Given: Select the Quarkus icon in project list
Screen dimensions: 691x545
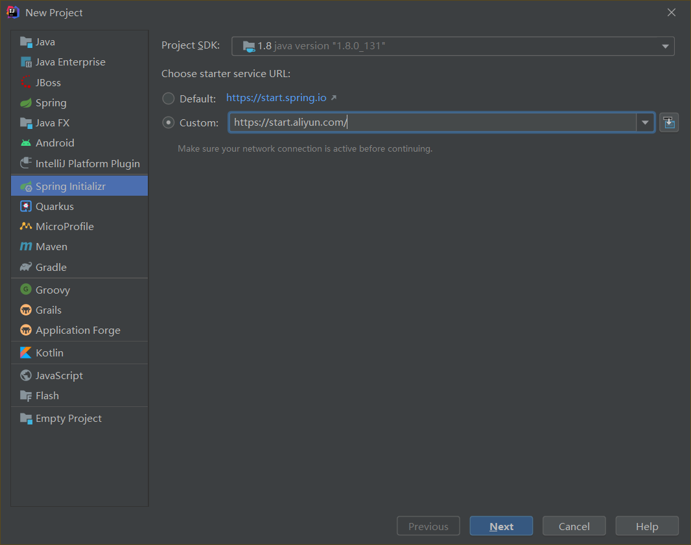Looking at the screenshot, I should pos(26,207).
